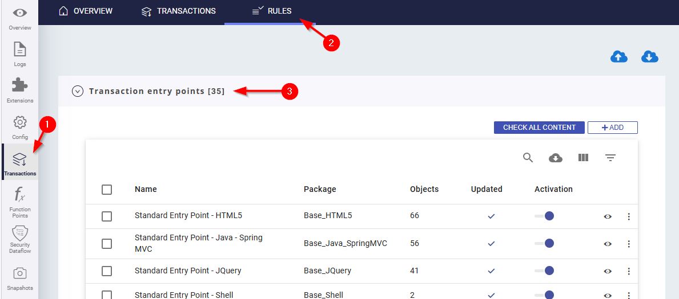679x299 pixels.
Task: Open the column chooser icon
Action: [583, 158]
